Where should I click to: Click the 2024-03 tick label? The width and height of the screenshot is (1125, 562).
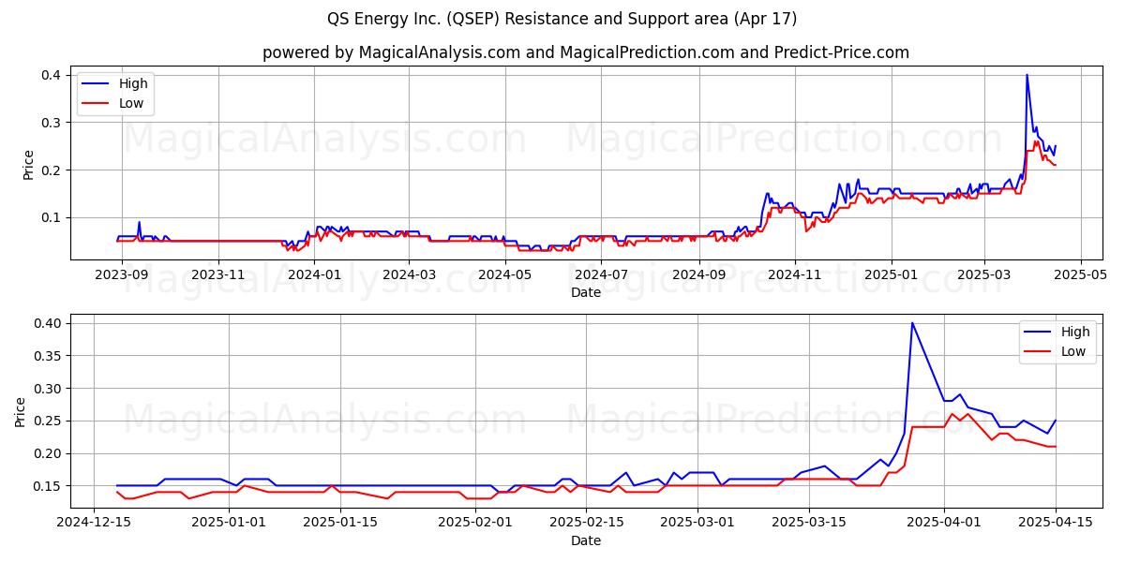[410, 274]
